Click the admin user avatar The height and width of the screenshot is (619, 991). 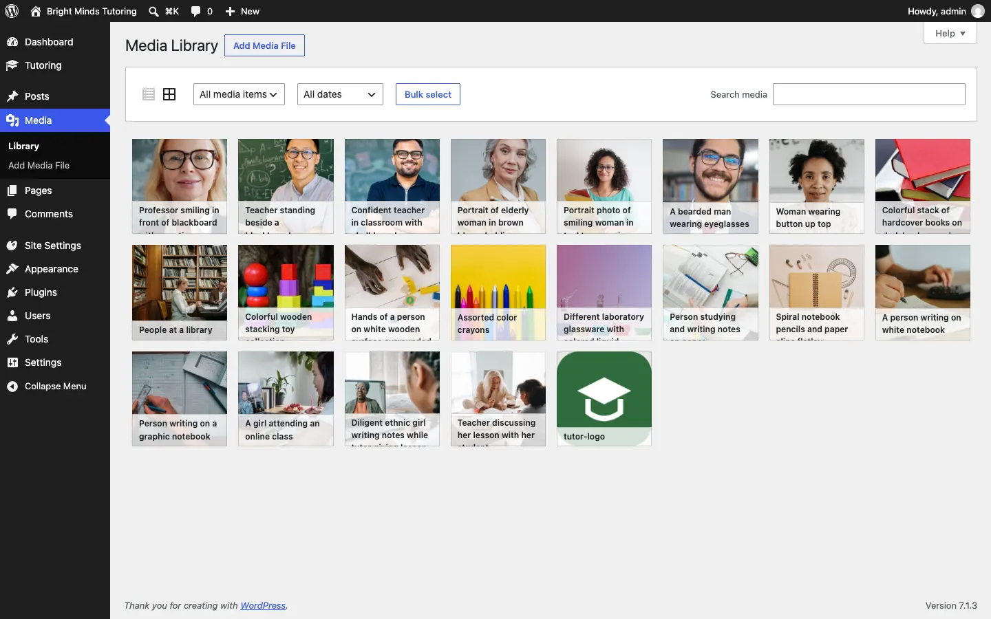click(977, 11)
